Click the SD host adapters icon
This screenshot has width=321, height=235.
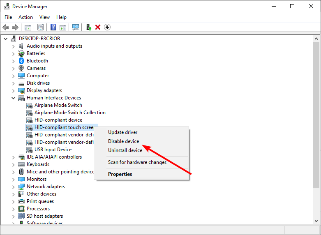click(21, 216)
